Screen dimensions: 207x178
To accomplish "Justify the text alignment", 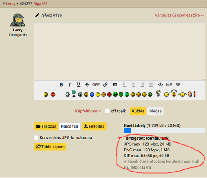I will pyautogui.click(x=151, y=84).
